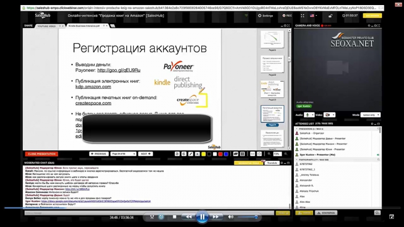
Task: Open the Mode Listen only dropdown
Action: pyautogui.click(x=371, y=115)
